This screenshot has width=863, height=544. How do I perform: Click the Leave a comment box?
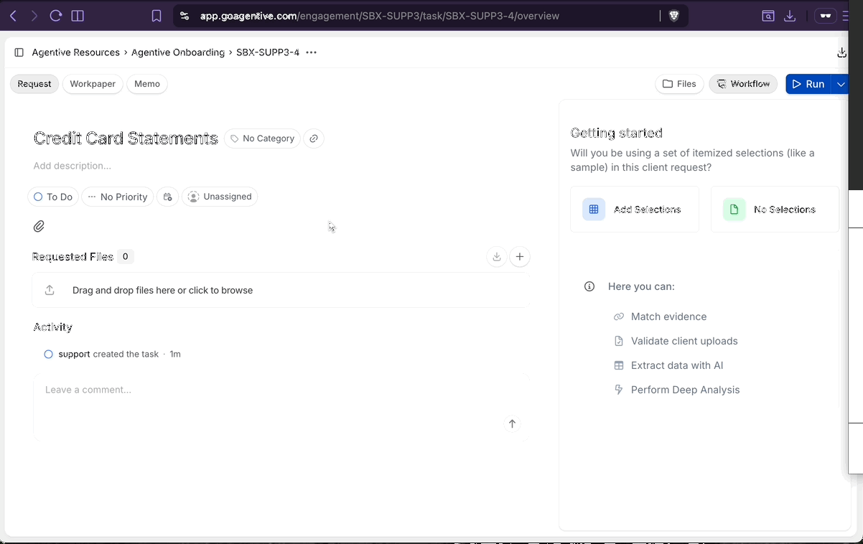pyautogui.click(x=281, y=406)
